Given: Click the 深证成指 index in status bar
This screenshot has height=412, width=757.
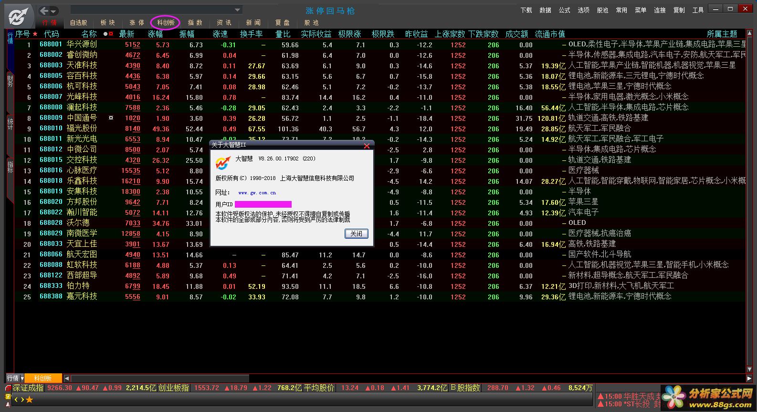Looking at the screenshot, I should 28,388.
